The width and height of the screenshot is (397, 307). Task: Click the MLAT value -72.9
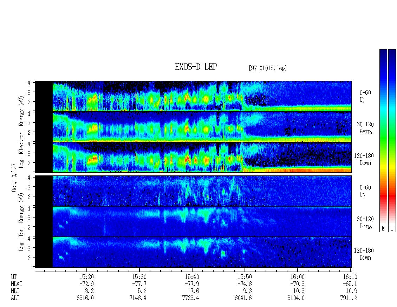(86, 284)
